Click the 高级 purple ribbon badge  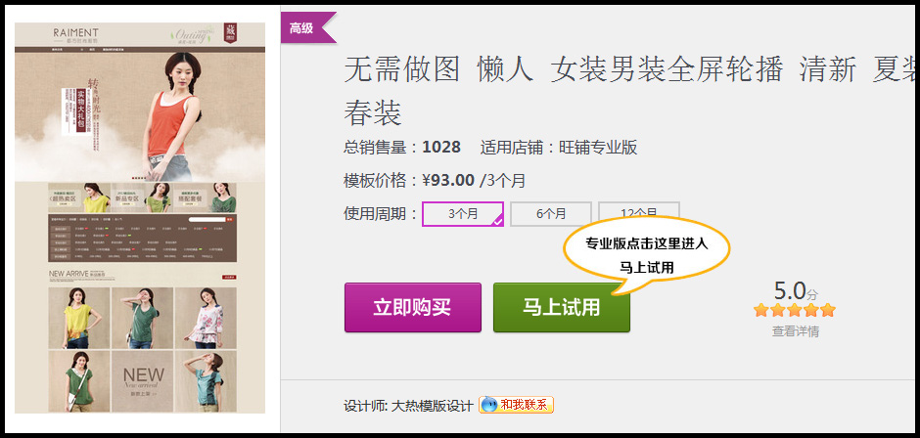[307, 27]
